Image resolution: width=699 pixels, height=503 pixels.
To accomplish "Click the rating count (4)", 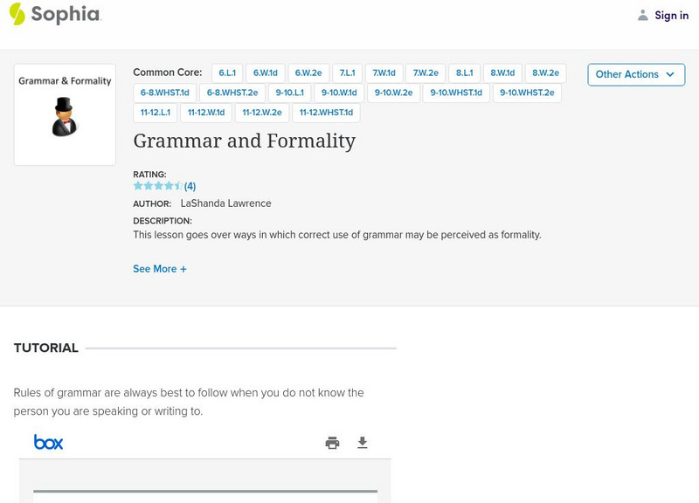I will pos(190,186).
